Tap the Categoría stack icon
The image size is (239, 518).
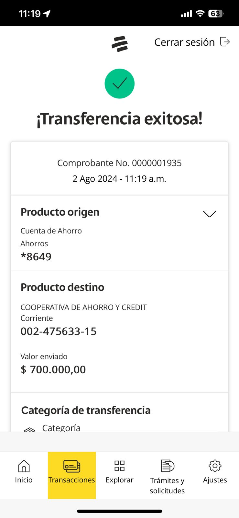(x=30, y=429)
